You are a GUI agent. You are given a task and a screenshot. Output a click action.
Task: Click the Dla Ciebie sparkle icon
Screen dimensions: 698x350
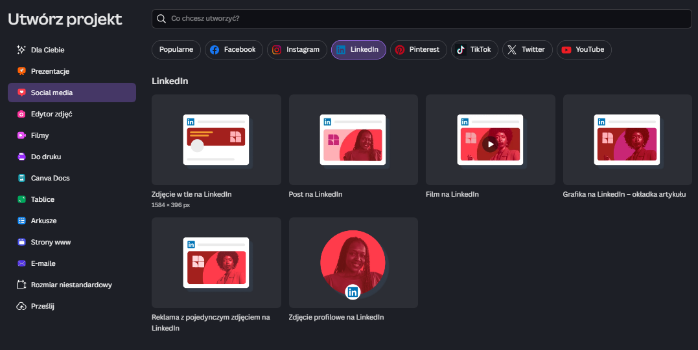pyautogui.click(x=21, y=50)
